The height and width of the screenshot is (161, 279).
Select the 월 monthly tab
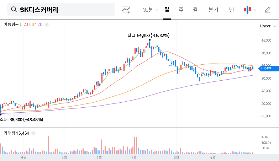coord(195,10)
